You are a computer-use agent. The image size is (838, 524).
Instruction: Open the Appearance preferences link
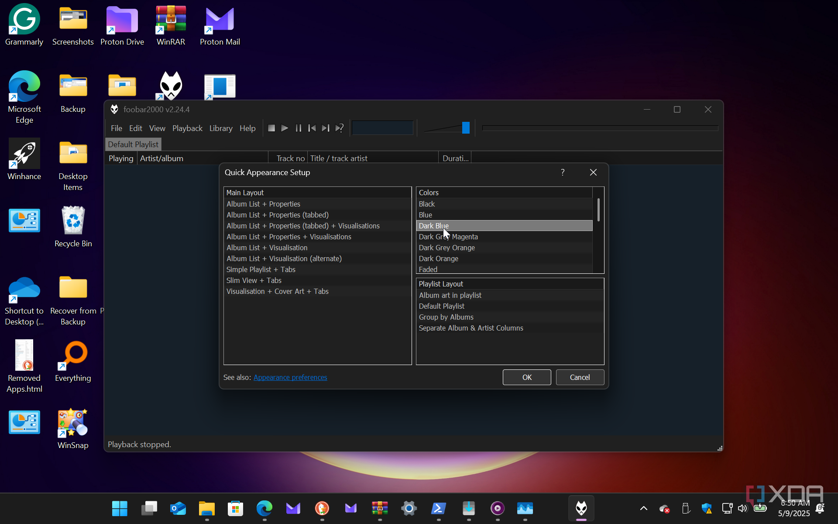pos(290,377)
